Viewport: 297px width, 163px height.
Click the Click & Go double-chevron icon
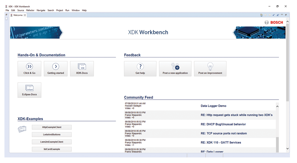[29, 66]
